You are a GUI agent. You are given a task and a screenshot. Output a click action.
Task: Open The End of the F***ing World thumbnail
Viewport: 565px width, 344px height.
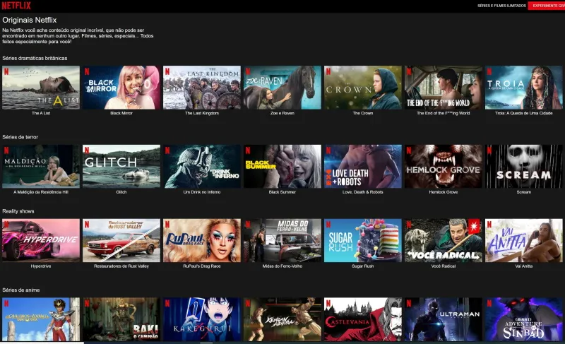(444, 88)
